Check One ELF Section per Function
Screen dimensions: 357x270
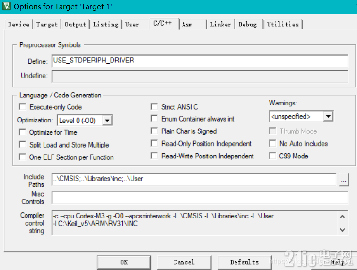click(x=22, y=157)
